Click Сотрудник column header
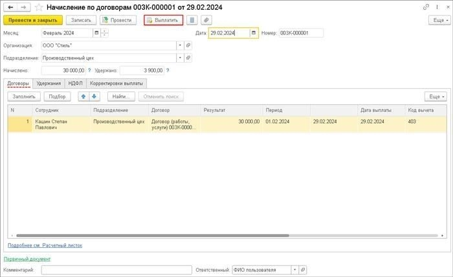The image size is (453, 277). pyautogui.click(x=61, y=110)
